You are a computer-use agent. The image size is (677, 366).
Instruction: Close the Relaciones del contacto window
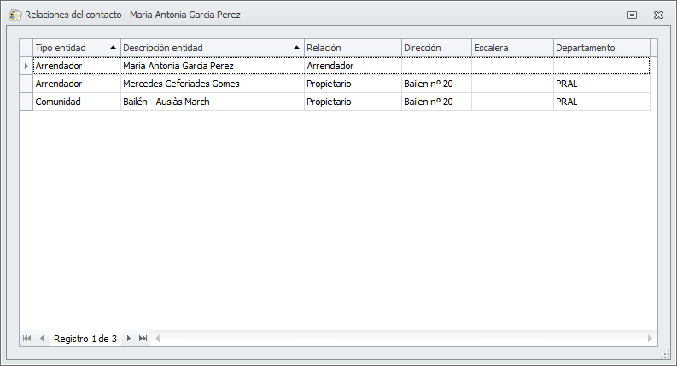pyautogui.click(x=659, y=15)
